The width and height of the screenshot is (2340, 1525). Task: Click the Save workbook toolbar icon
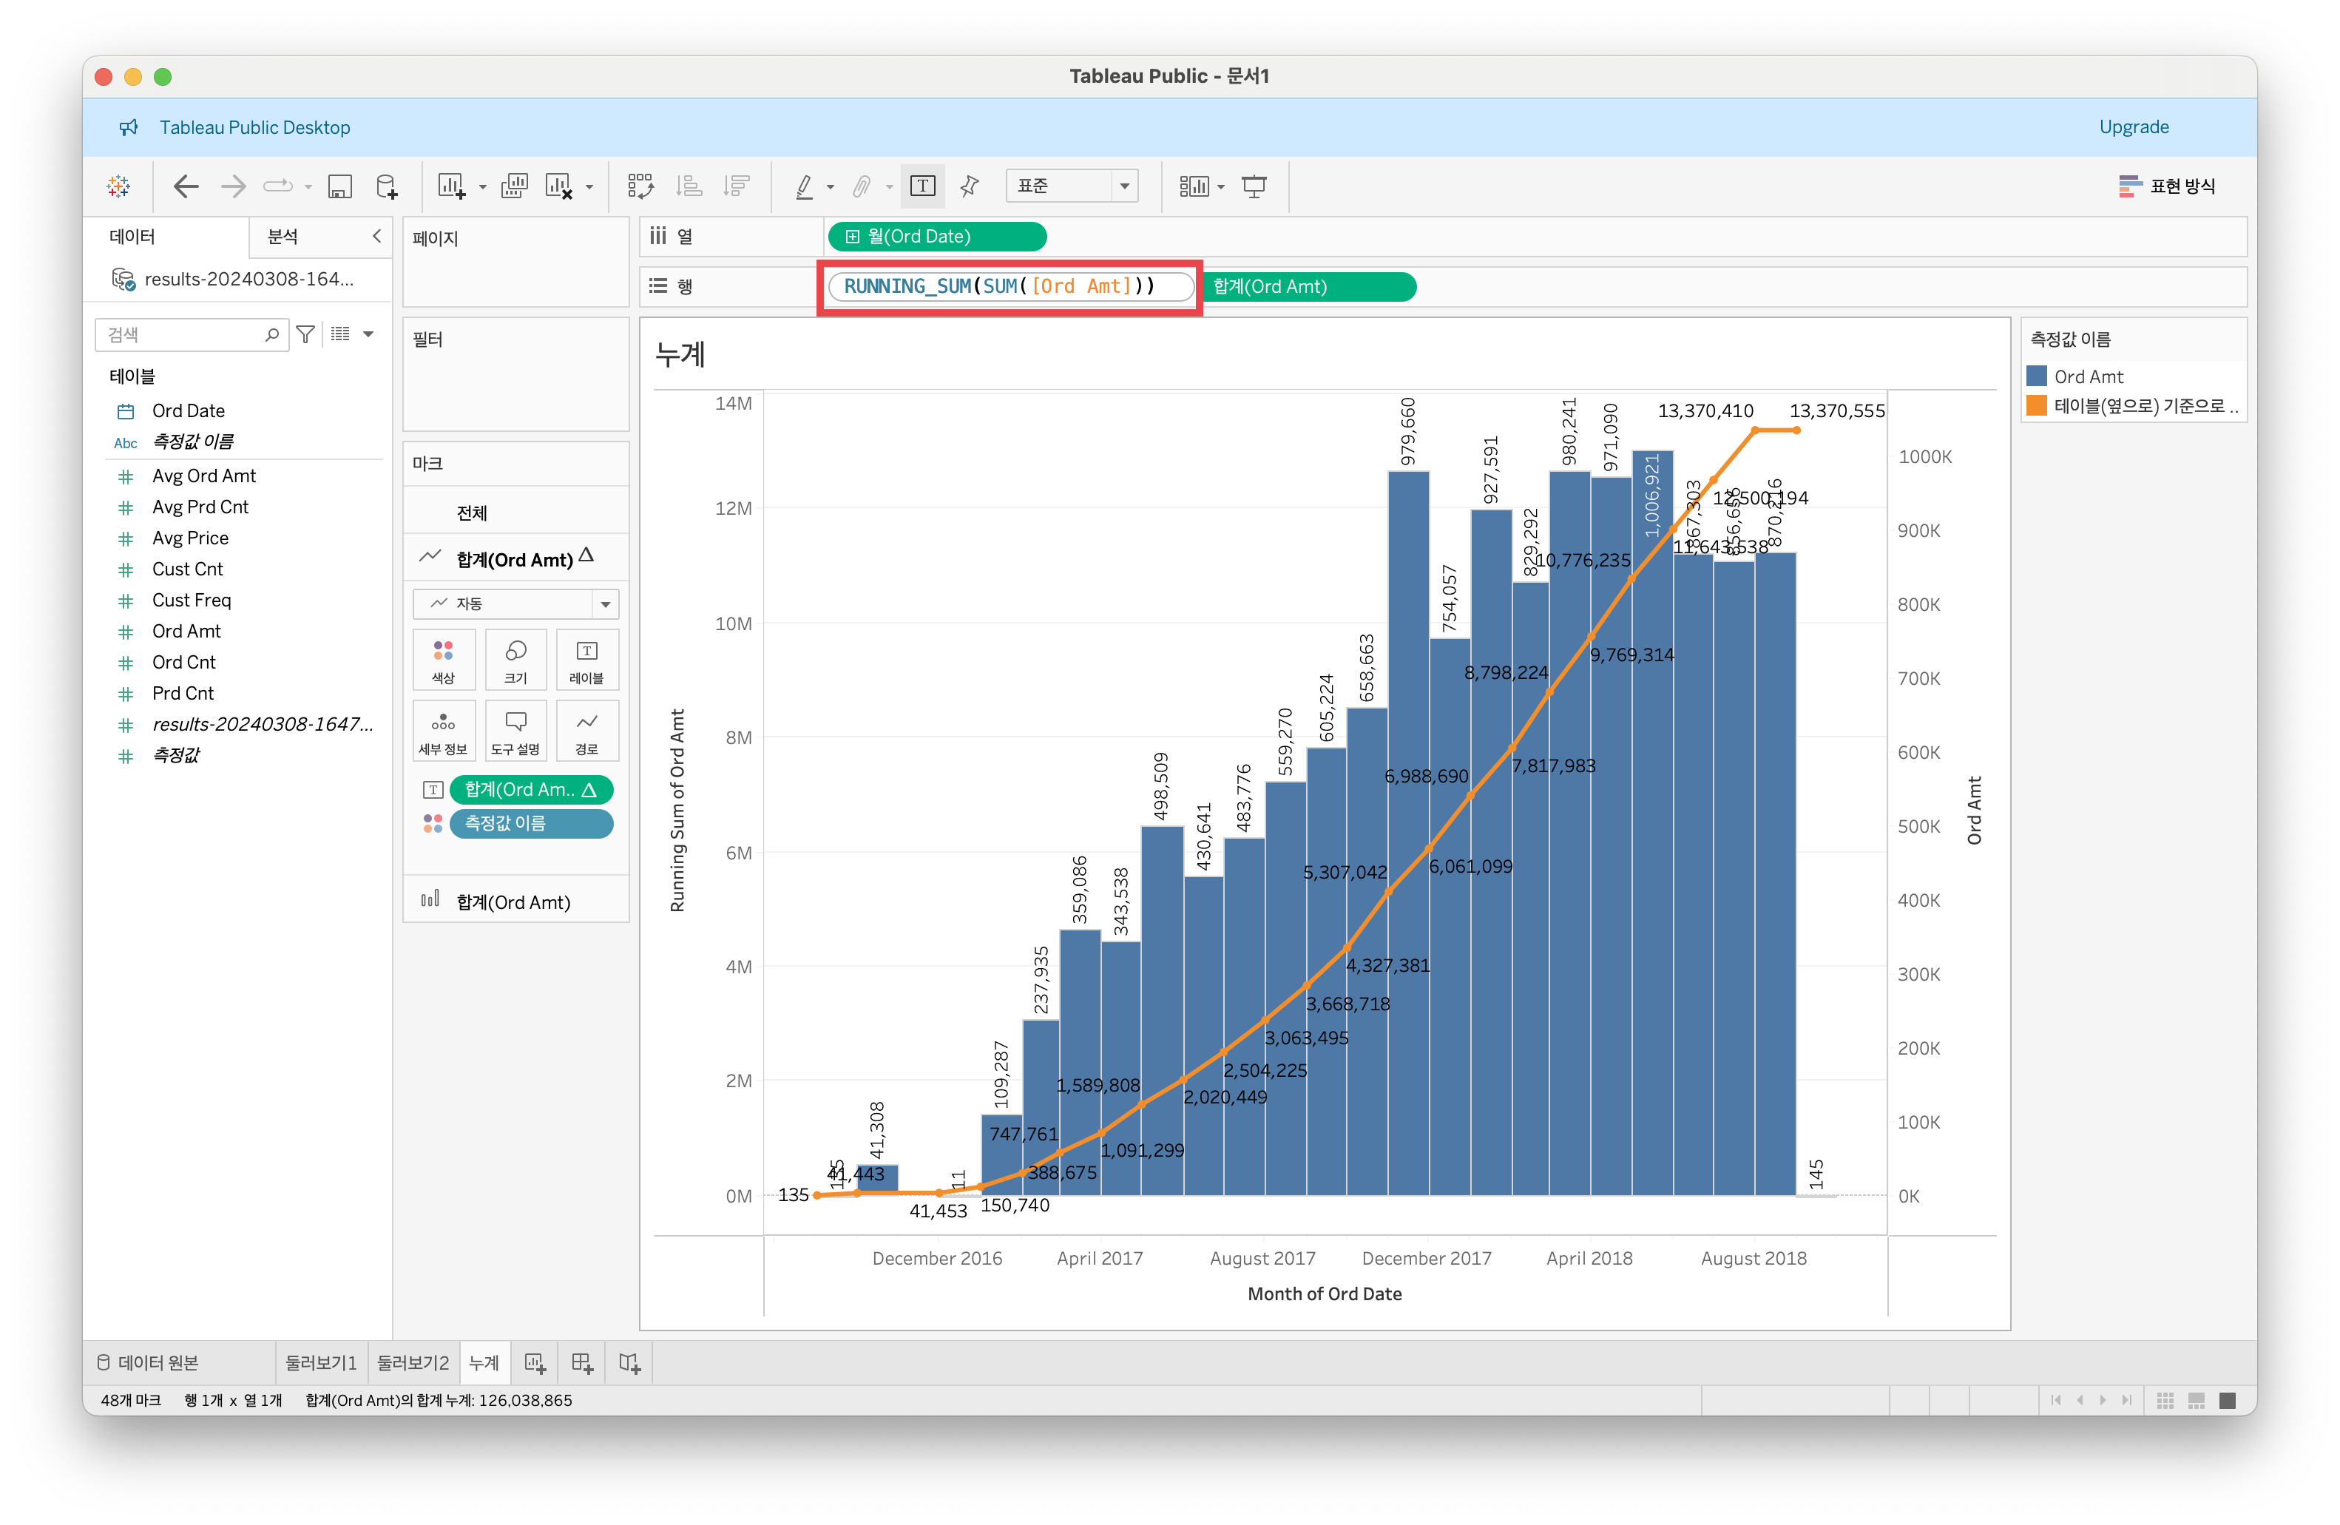pyautogui.click(x=340, y=186)
